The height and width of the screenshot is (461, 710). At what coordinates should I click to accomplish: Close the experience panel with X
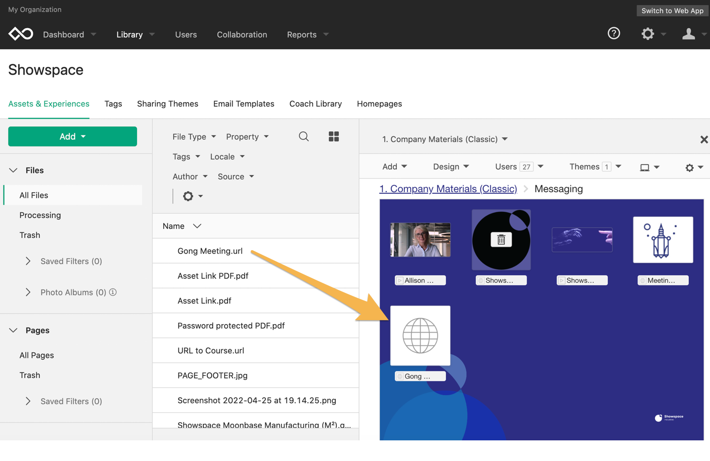(x=704, y=139)
